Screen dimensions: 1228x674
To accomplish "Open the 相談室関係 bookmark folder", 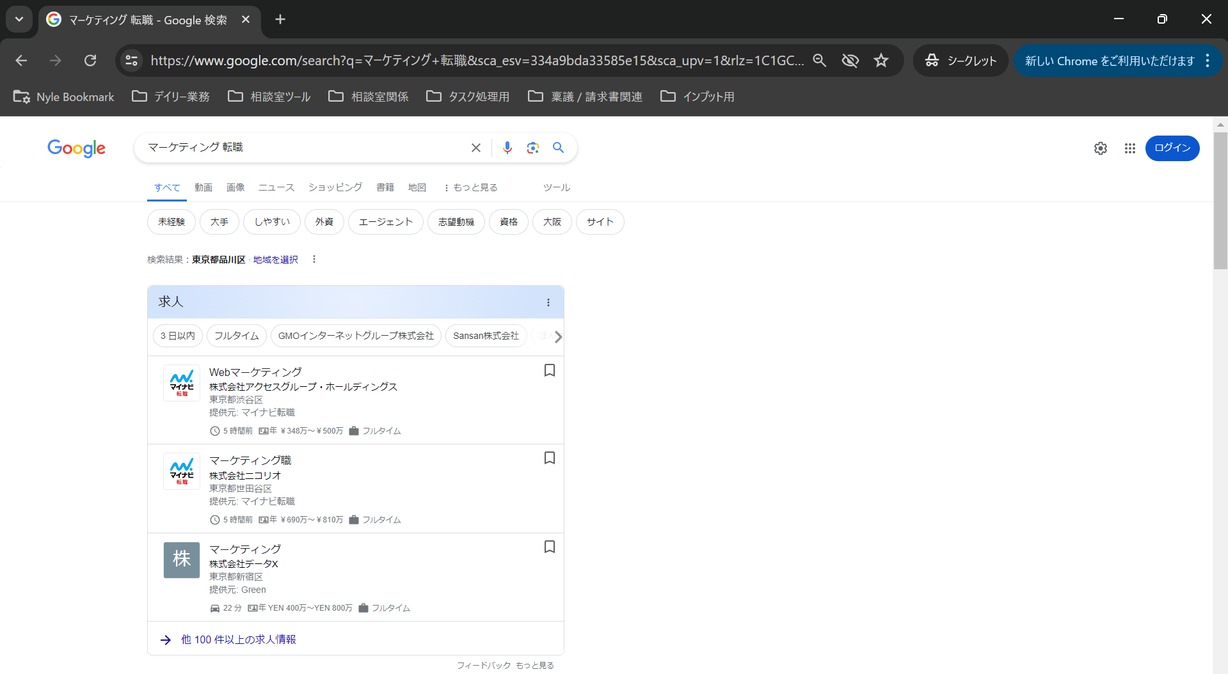I will [369, 97].
